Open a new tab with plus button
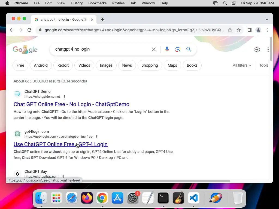The width and height of the screenshot is (279, 209). pyautogui.click(x=102, y=20)
